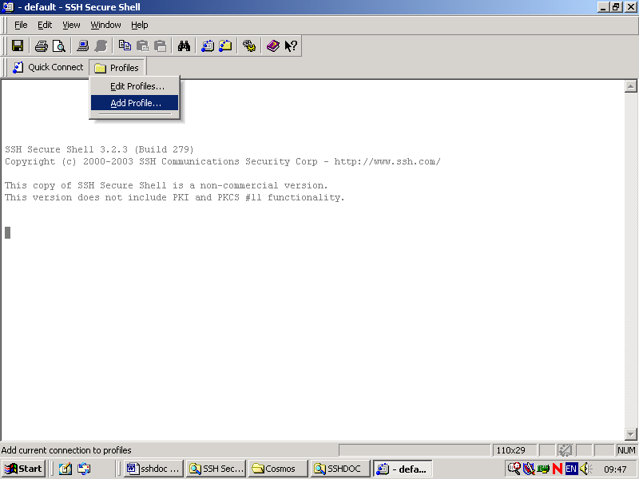The width and height of the screenshot is (639, 479).
Task: Open the File menu
Action: [21, 25]
